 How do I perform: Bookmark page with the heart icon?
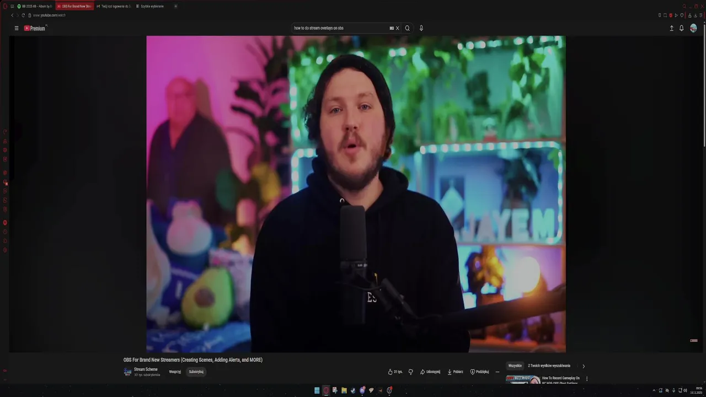tap(682, 15)
